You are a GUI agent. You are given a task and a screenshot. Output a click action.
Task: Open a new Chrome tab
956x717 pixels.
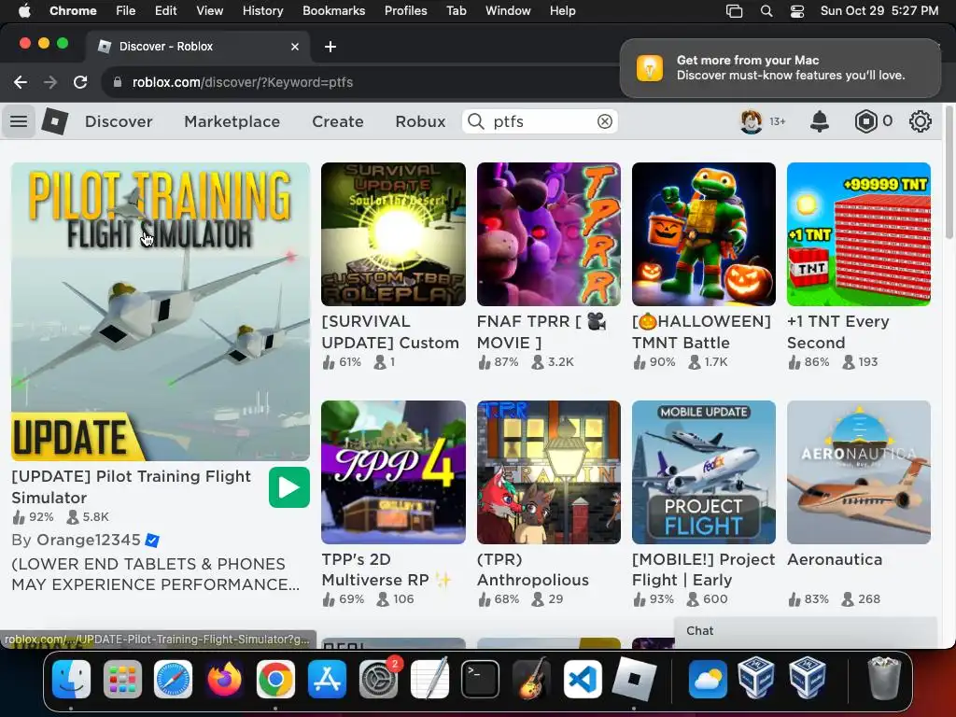pos(330,47)
